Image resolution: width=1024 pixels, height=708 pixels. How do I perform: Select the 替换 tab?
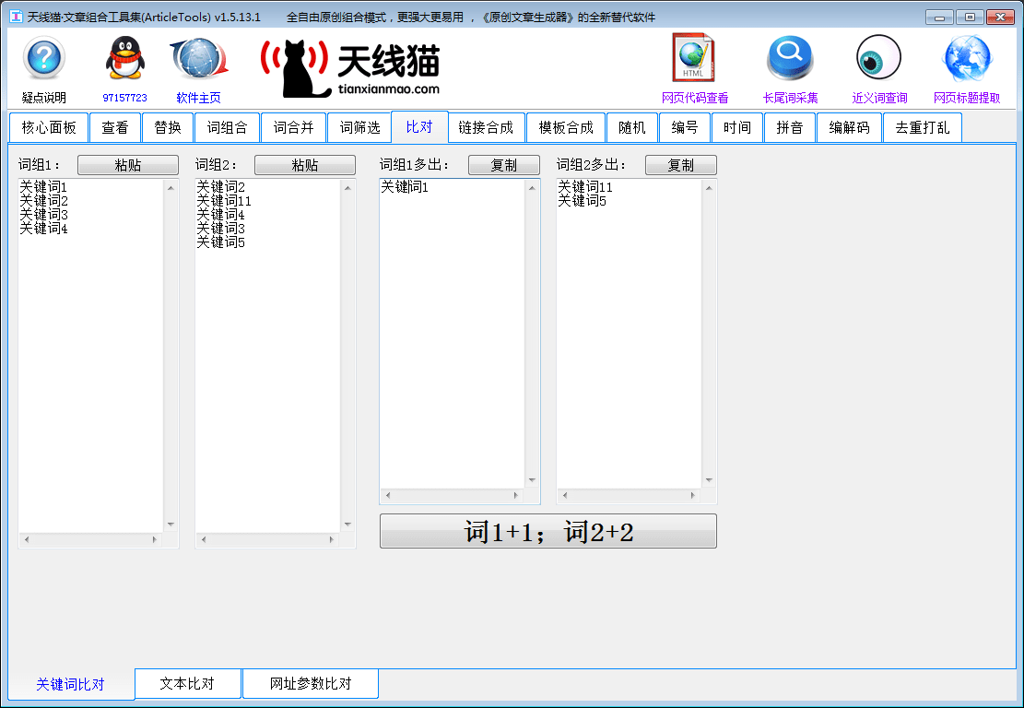168,127
